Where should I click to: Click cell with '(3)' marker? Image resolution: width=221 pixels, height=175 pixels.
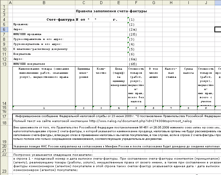[136, 39]
